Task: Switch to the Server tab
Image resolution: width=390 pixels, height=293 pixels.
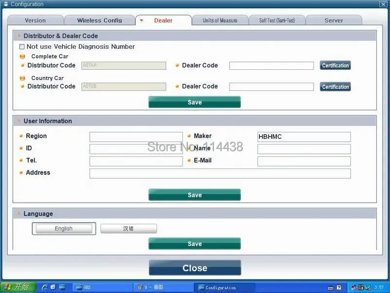Action: pos(333,21)
